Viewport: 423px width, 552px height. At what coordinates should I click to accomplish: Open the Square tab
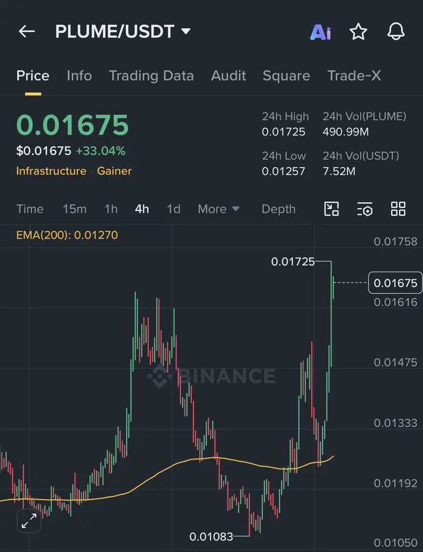[x=287, y=76]
